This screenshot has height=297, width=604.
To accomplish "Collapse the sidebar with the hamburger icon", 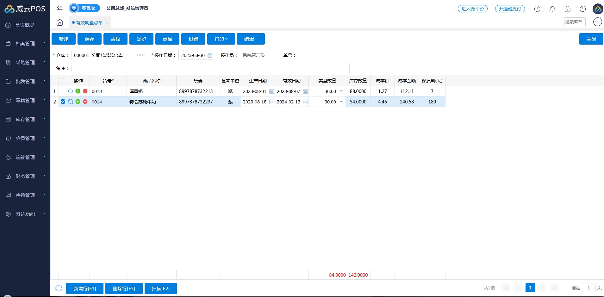I will [60, 8].
